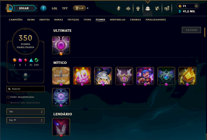Image resolution: width=207 pixels, height=140 pixels.
Task: Open the first Tier dropdown
Action: [x=25, y=112]
